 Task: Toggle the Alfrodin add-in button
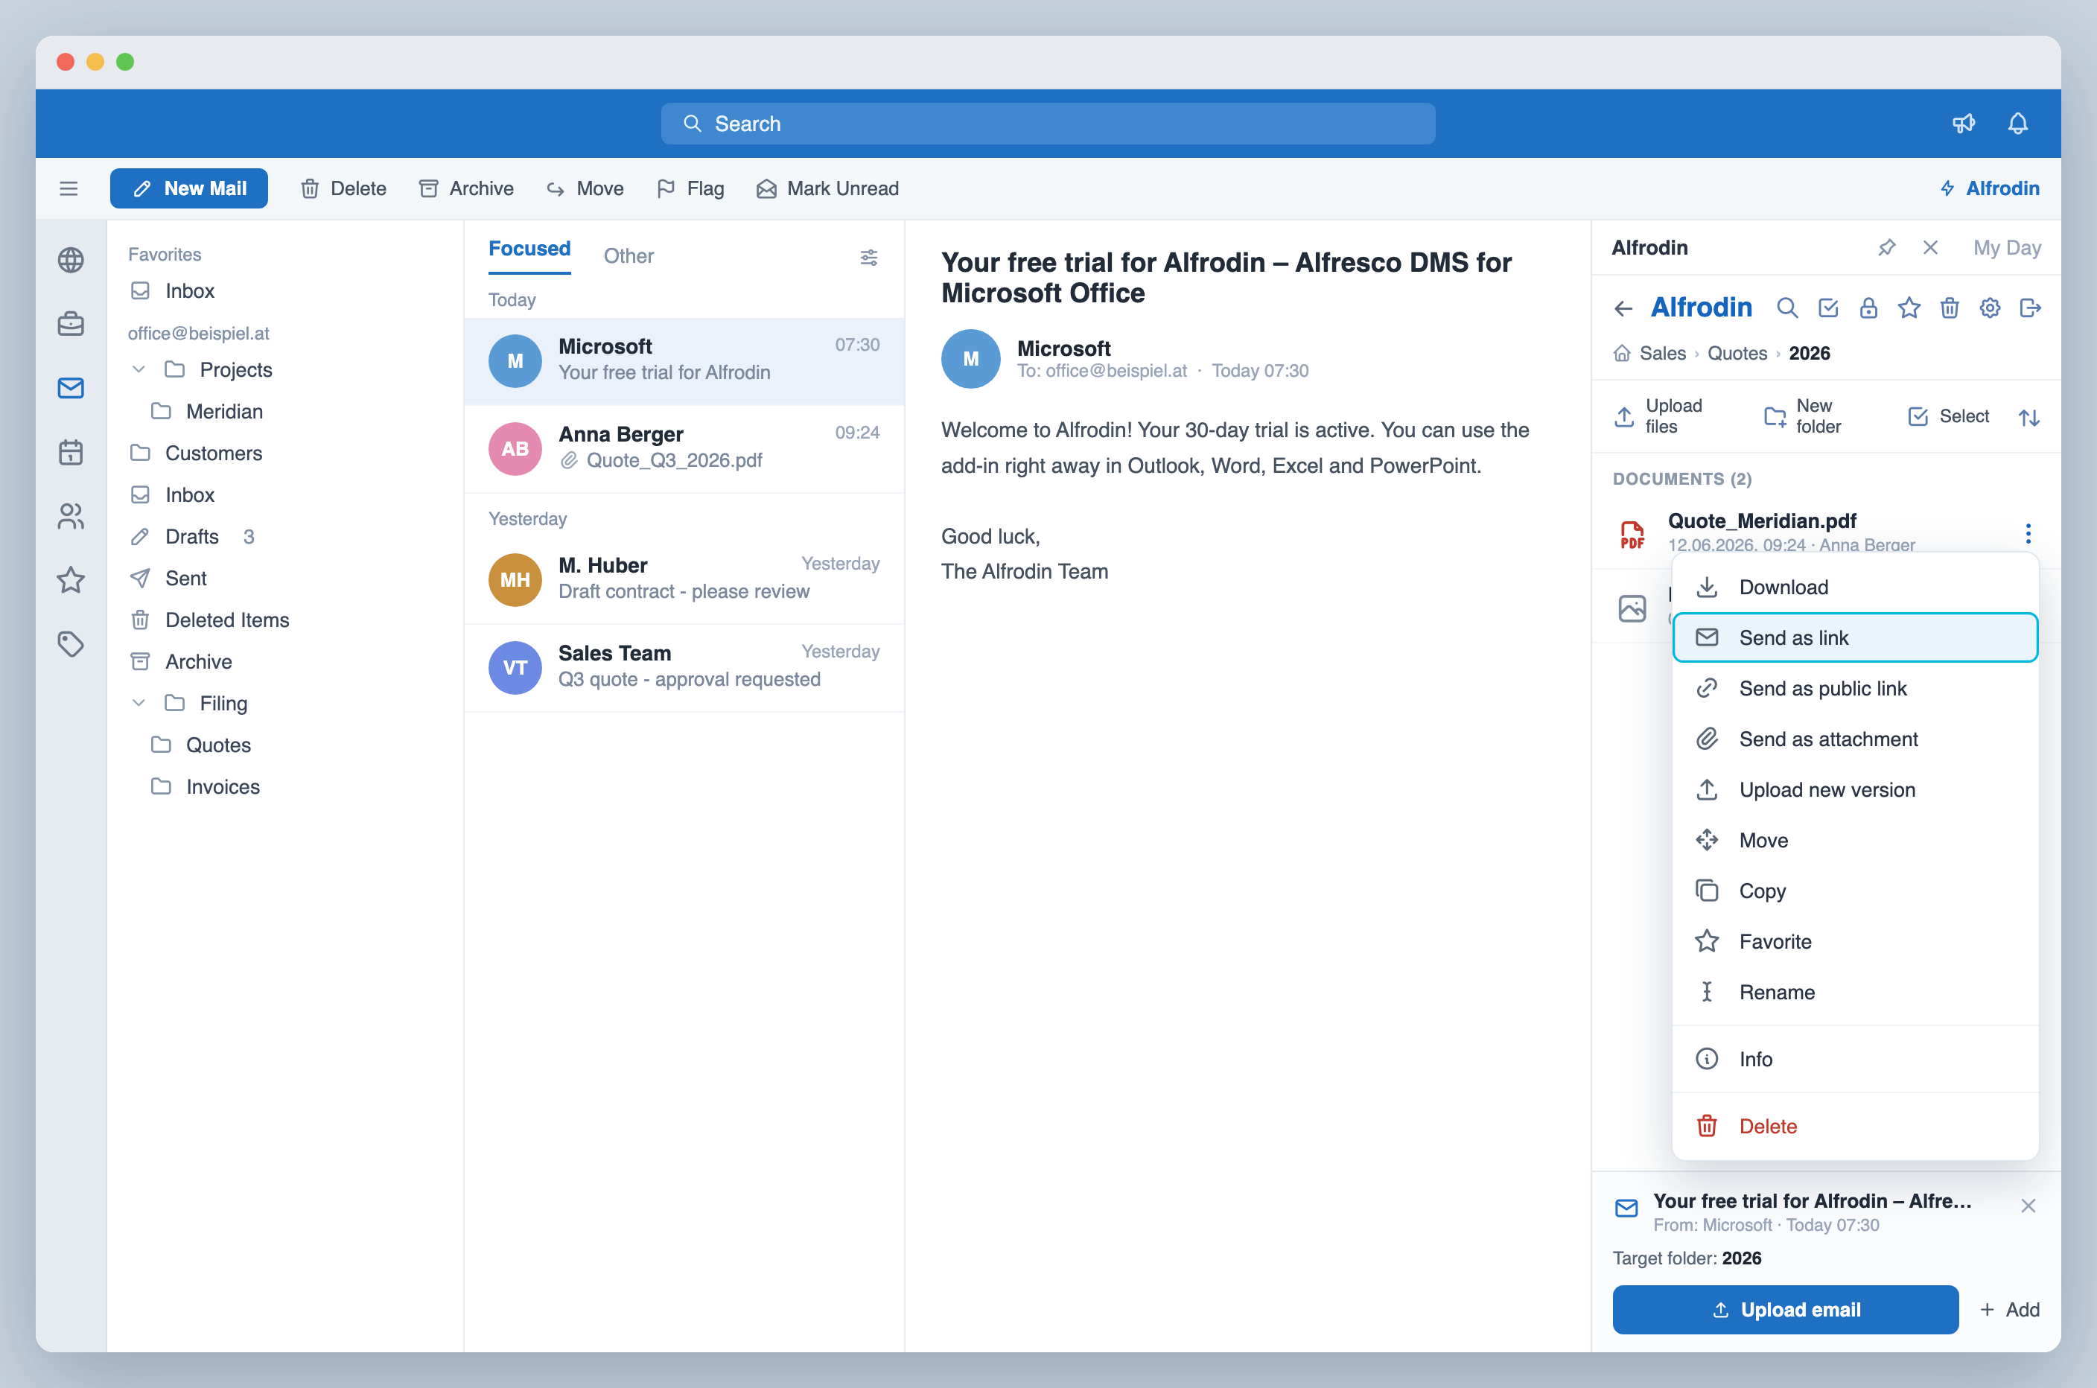[x=1989, y=188]
